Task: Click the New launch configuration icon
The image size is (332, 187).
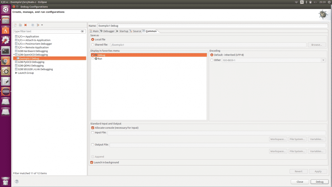Action: (15, 25)
